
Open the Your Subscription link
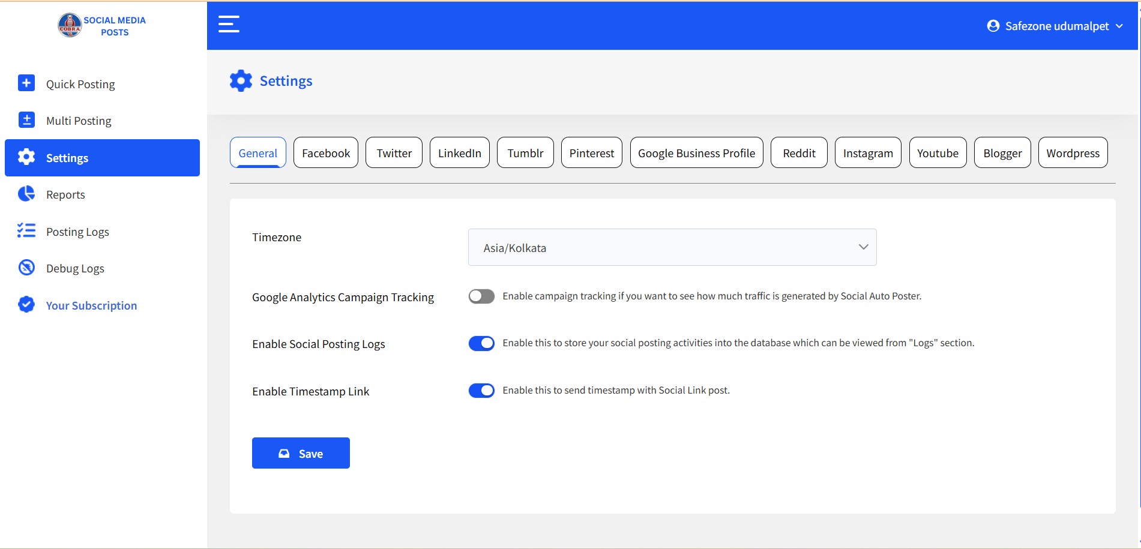tap(91, 305)
